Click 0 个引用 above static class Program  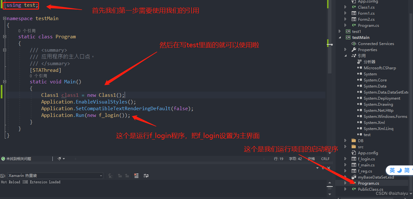[x=27, y=31]
